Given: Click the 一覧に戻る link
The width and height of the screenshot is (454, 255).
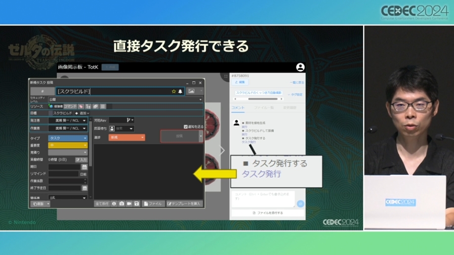Looking at the screenshot, I should tap(297, 83).
